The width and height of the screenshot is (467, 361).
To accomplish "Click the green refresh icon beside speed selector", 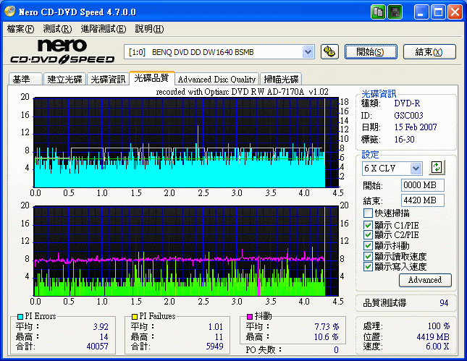I will click(x=436, y=168).
